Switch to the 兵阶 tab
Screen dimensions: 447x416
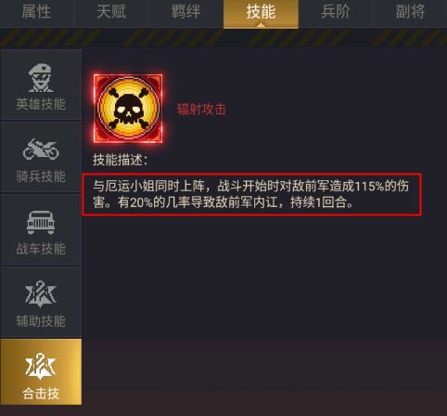336,12
